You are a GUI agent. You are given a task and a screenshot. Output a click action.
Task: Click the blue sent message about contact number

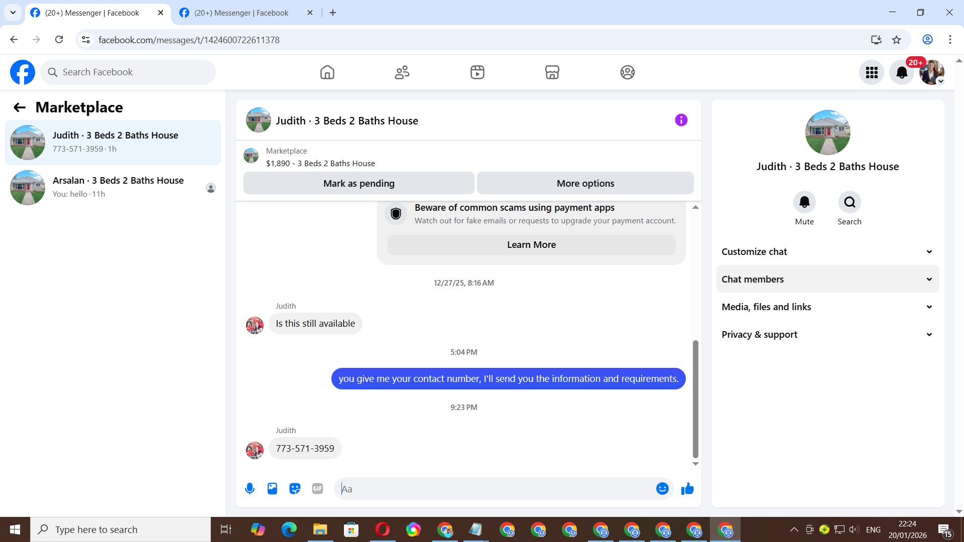pyautogui.click(x=508, y=379)
